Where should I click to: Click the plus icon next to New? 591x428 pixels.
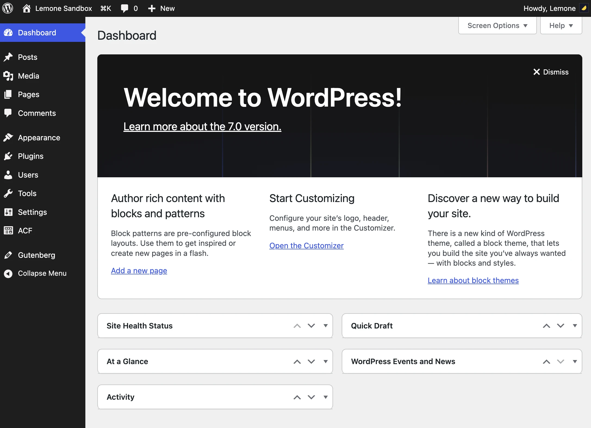click(151, 8)
